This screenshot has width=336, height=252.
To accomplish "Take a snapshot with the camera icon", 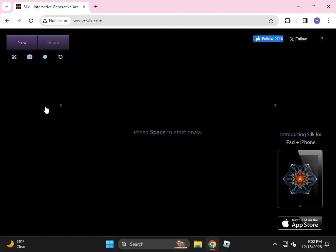I will 30,57.
